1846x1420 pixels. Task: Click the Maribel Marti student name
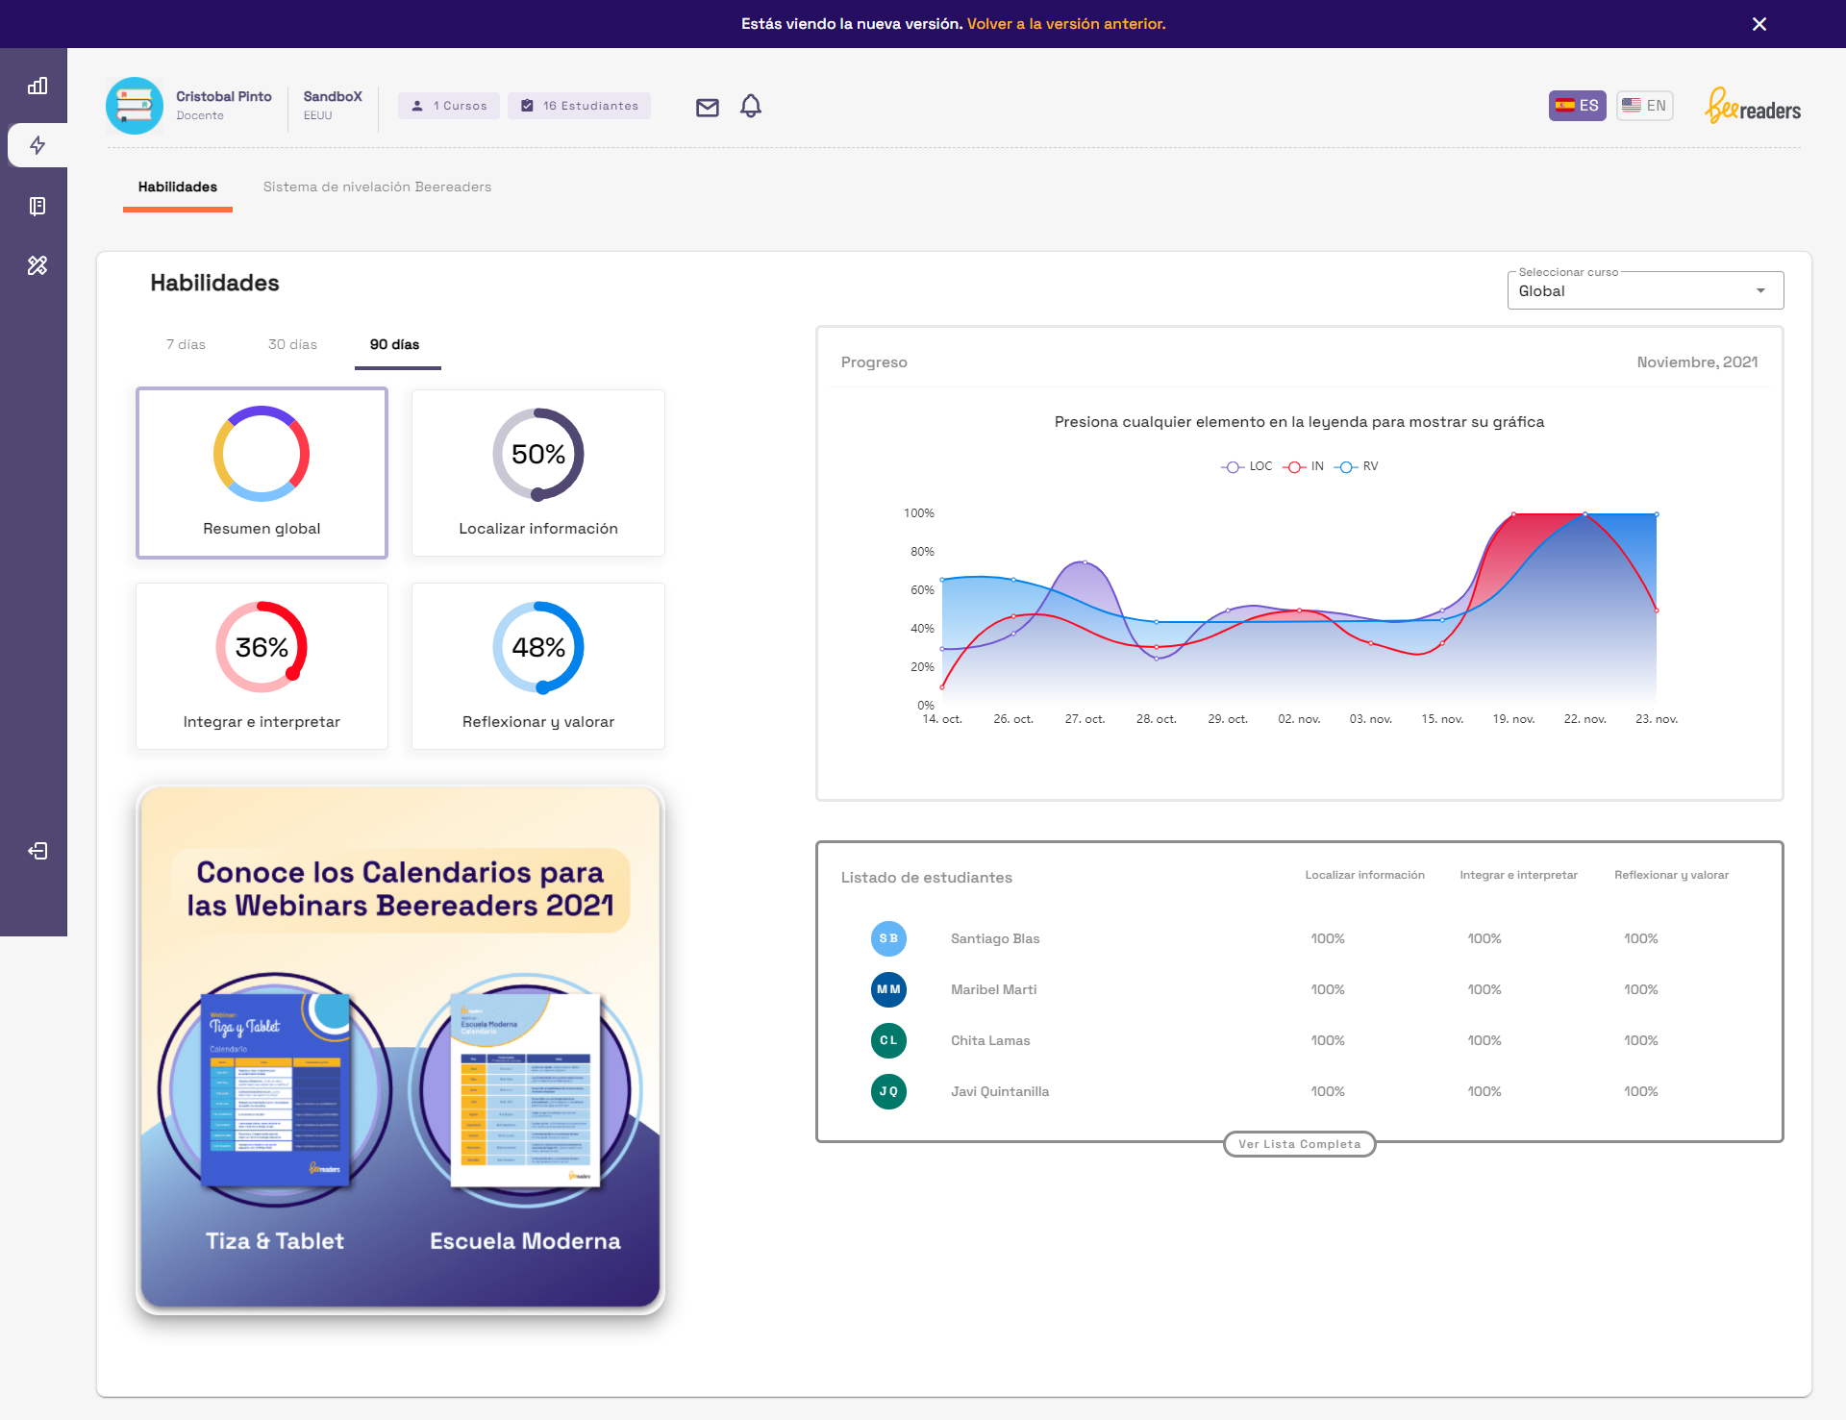coord(993,989)
